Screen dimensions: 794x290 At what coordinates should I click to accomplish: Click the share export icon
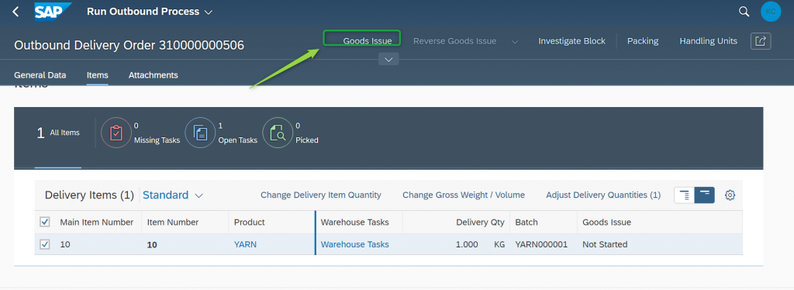pyautogui.click(x=761, y=41)
